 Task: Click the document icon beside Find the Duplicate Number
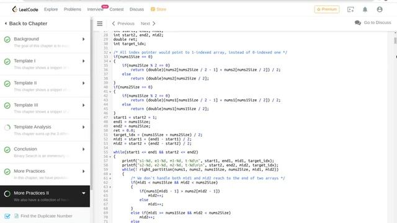click(x=17, y=216)
